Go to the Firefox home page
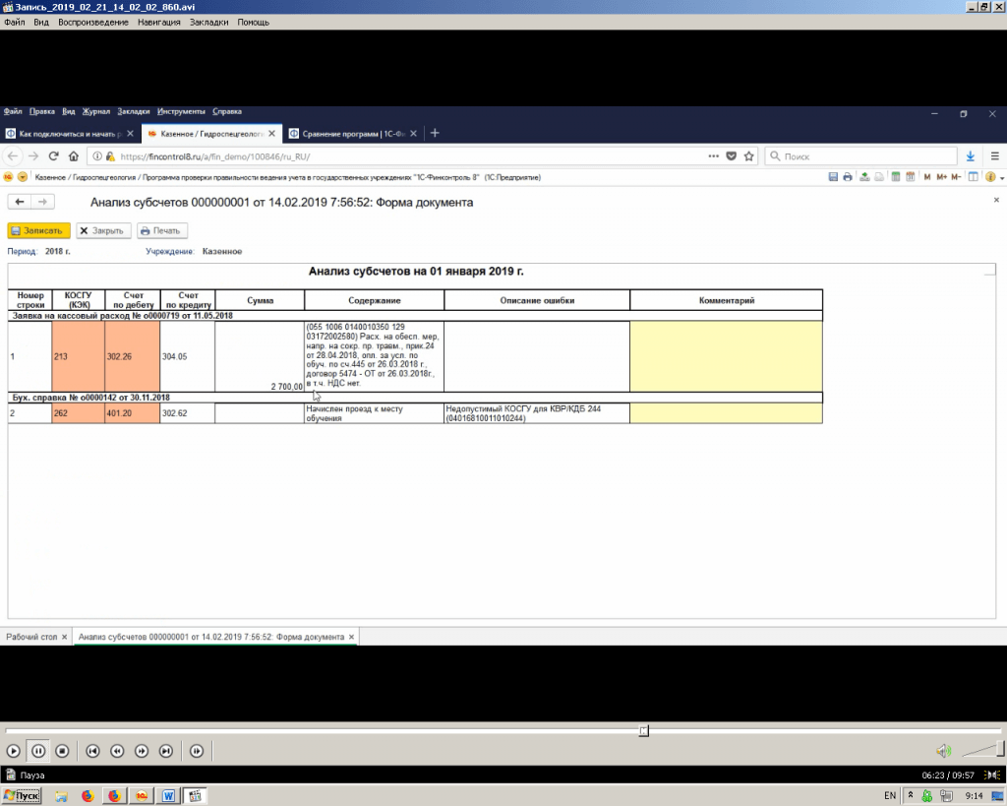The width and height of the screenshot is (1007, 806). point(74,156)
